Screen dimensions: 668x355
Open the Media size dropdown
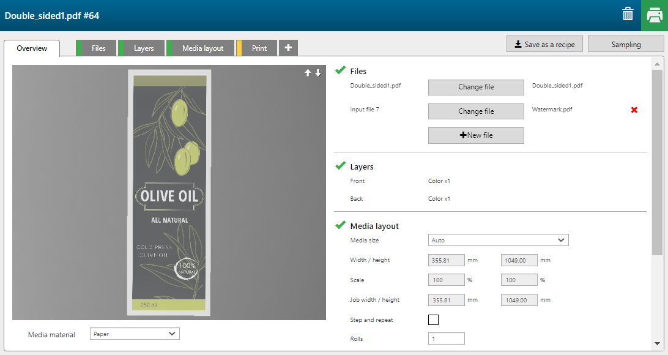[498, 240]
